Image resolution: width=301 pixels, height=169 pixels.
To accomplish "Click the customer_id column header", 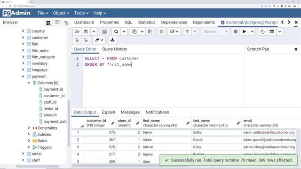I will point(100,123).
